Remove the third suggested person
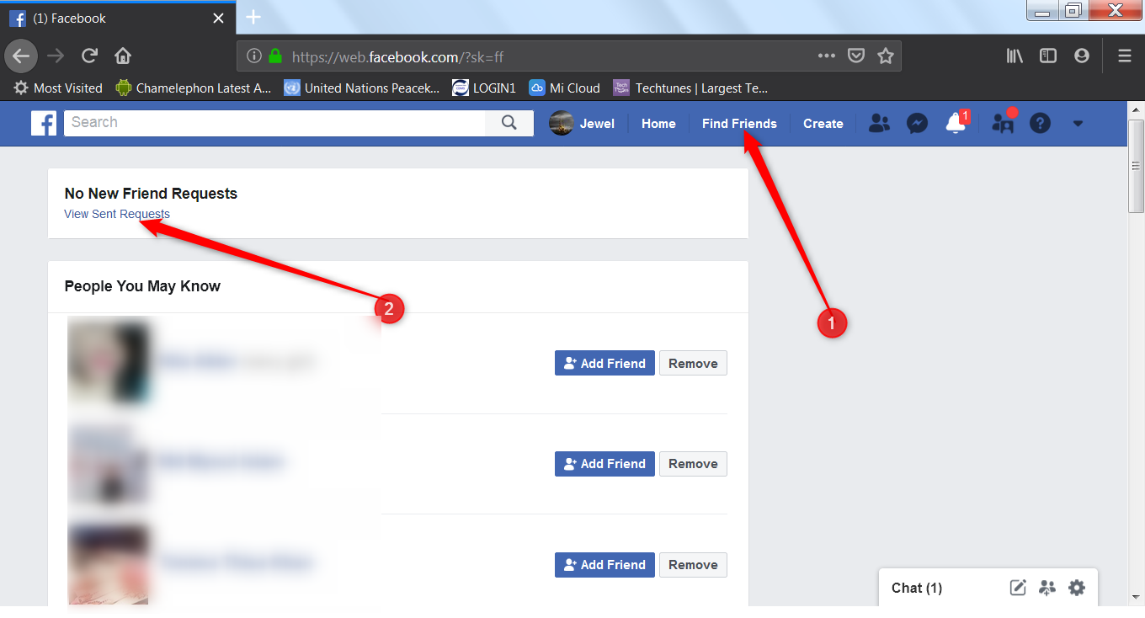The height and width of the screenshot is (618, 1145). click(693, 564)
